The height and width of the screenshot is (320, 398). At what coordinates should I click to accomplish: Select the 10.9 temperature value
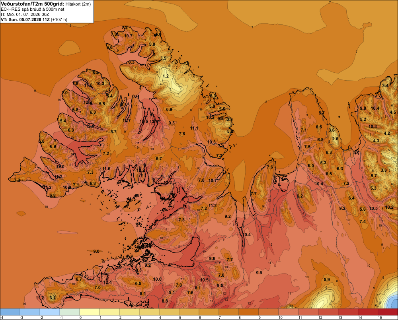coord(67,187)
